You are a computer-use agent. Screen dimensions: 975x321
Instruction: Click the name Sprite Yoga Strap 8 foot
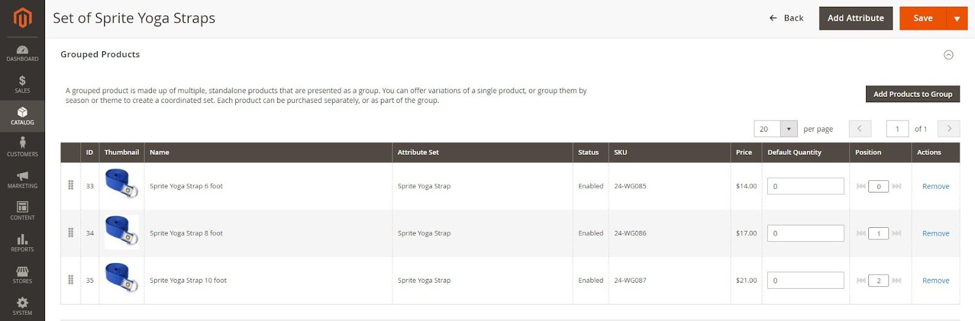(x=186, y=233)
